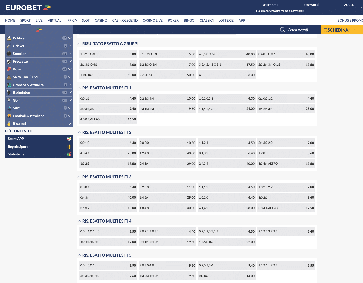Pick 0:0,1:1 bet at 4.40
This screenshot has width=363, height=283.
(x=108, y=99)
